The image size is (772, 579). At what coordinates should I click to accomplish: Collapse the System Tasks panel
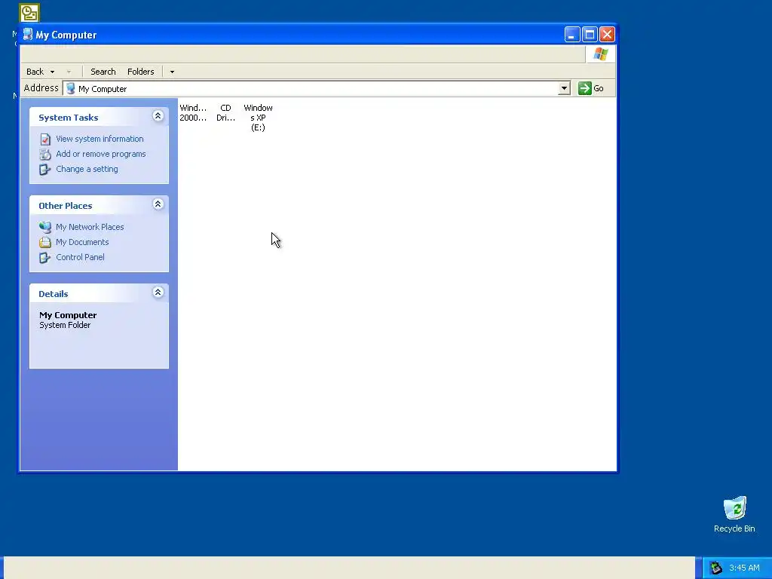tap(158, 116)
